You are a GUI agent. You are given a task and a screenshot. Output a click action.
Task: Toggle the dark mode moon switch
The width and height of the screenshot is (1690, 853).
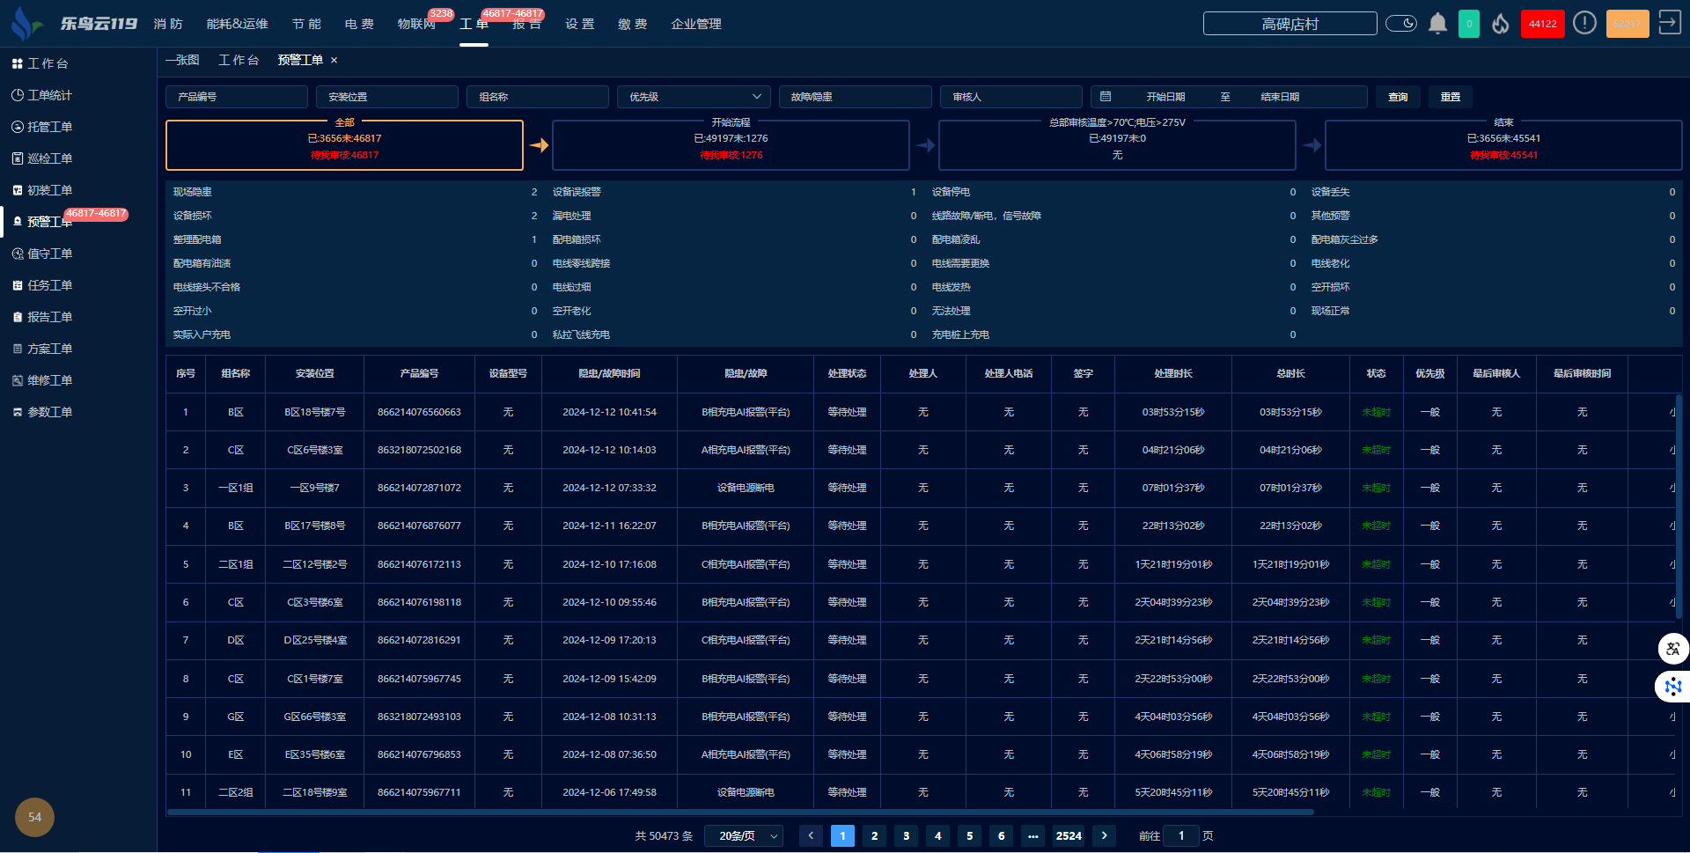pos(1401,24)
